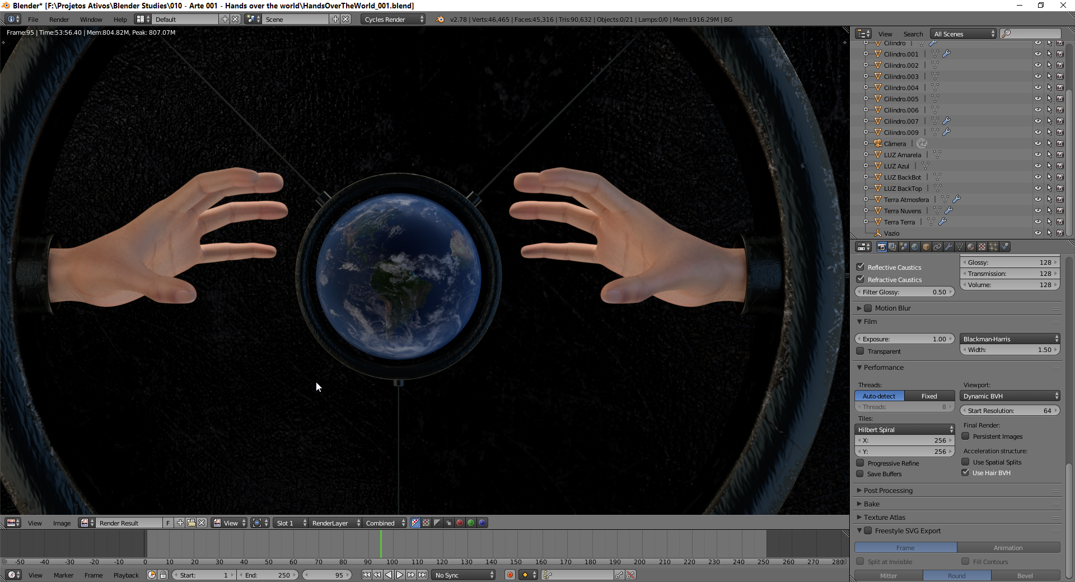Show red channel in image editor

point(460,523)
